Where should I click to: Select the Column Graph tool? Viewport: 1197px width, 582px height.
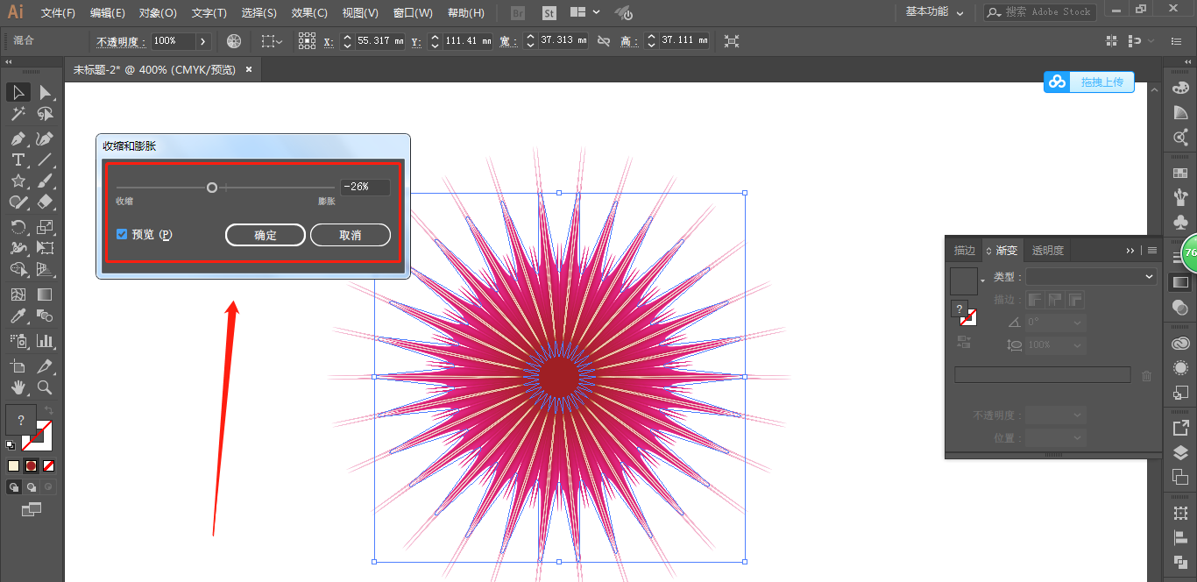tap(45, 341)
